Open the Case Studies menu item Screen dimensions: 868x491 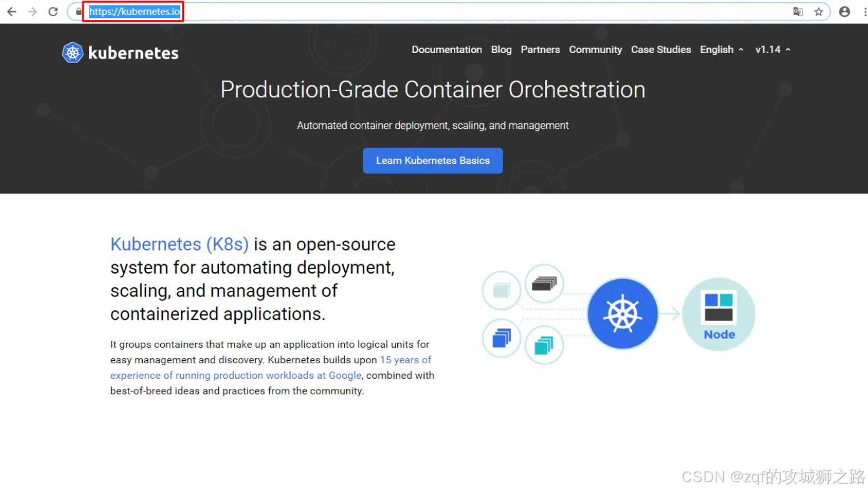coord(661,50)
